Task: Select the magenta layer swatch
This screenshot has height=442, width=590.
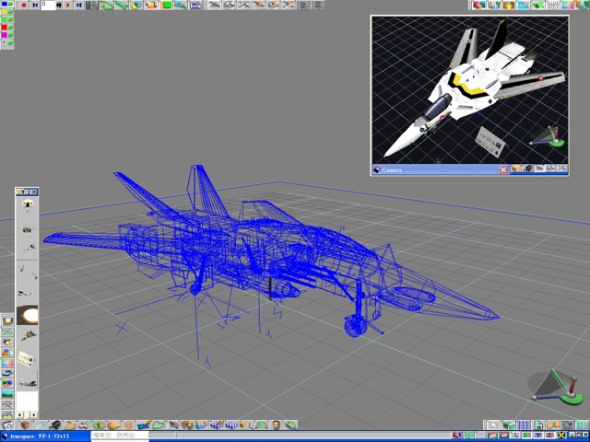Action: pos(5,34)
